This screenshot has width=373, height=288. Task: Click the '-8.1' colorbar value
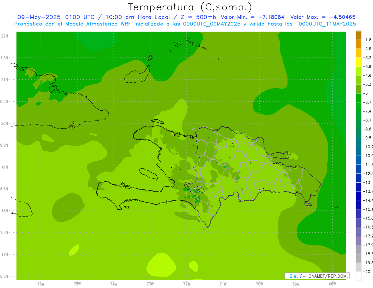coord(367,120)
